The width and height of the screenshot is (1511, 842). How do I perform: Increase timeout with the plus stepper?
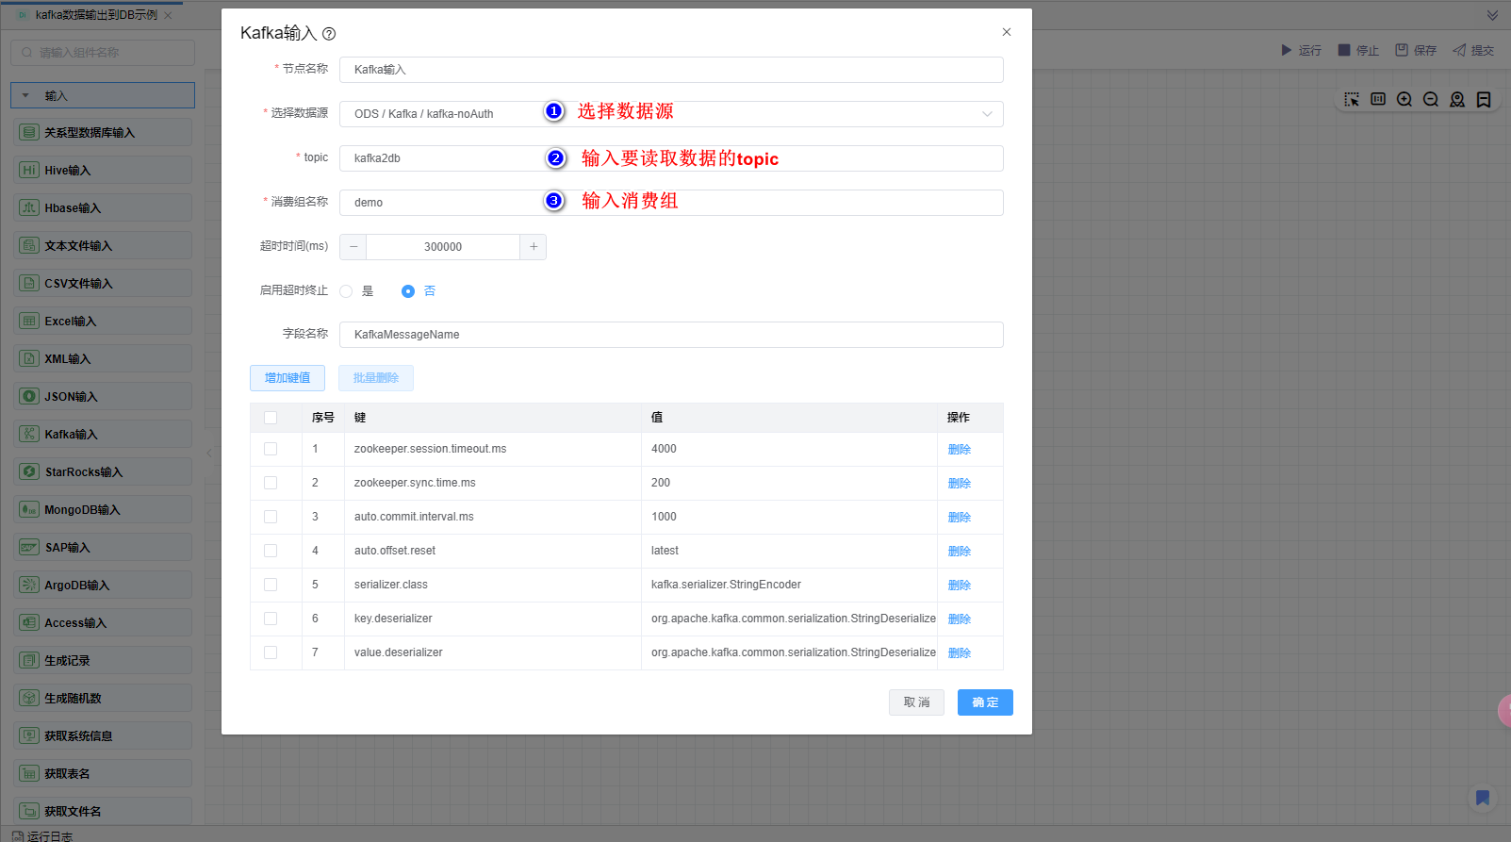tap(534, 247)
